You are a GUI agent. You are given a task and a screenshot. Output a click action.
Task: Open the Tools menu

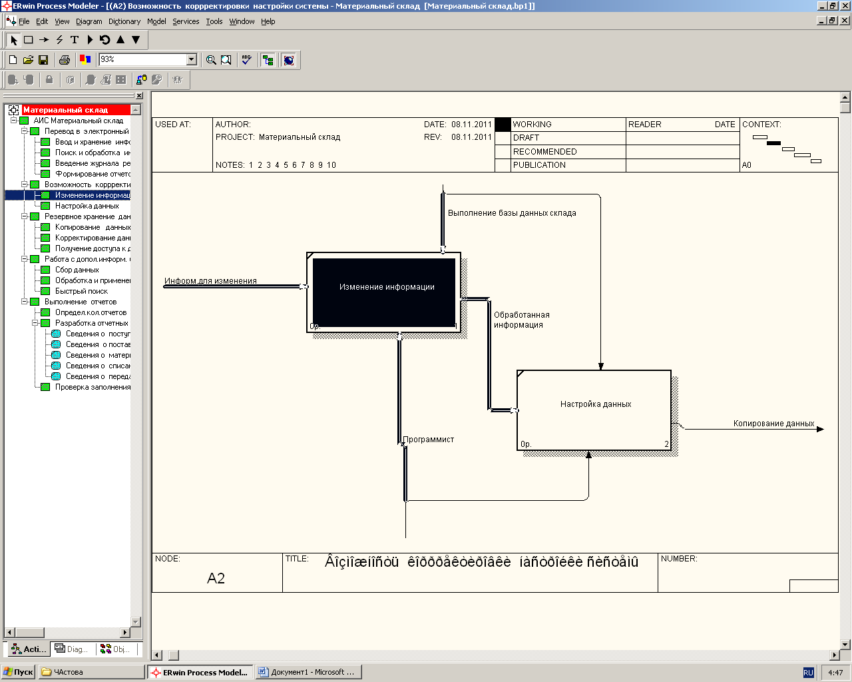pyautogui.click(x=214, y=21)
